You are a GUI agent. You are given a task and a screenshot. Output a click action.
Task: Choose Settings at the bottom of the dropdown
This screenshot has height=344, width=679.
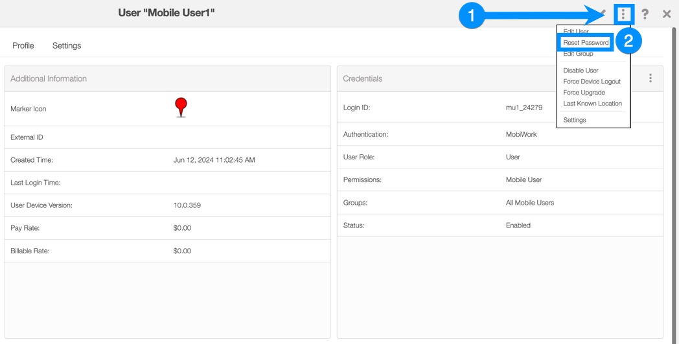575,120
